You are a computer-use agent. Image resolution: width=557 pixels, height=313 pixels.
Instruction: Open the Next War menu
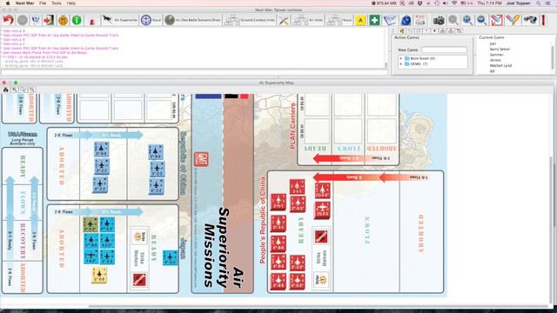coord(24,3)
